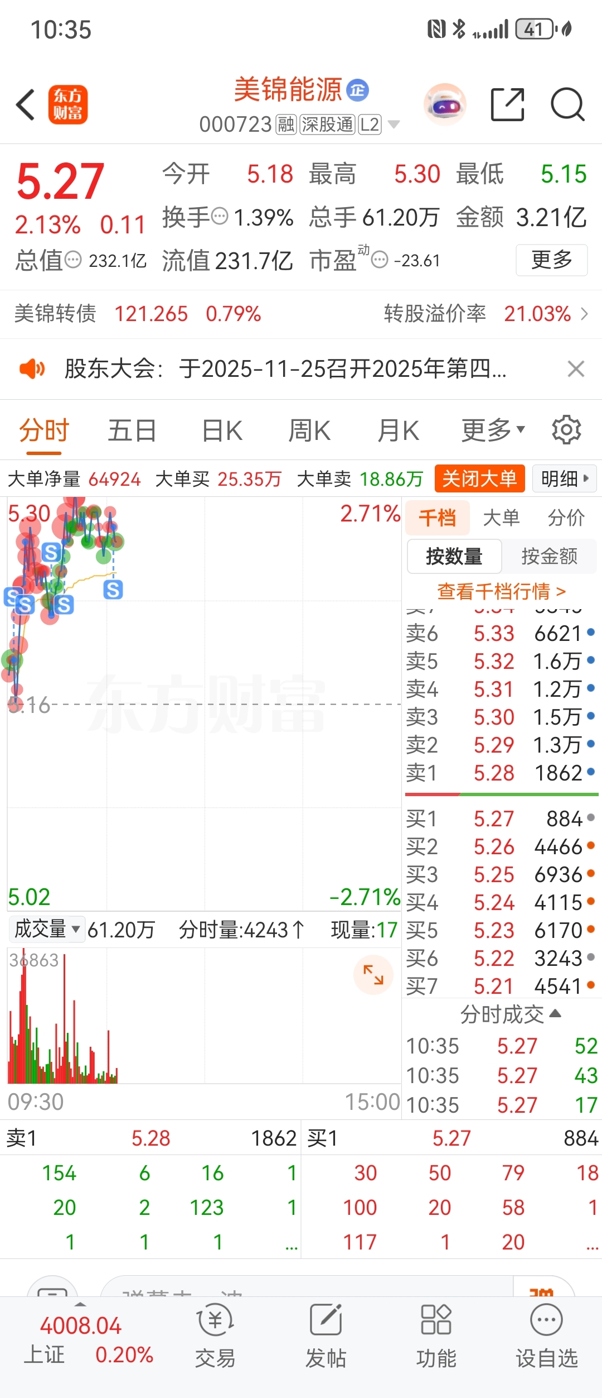The height and width of the screenshot is (1398, 602).
Task: Tap the L2 level badge
Action: point(370,125)
